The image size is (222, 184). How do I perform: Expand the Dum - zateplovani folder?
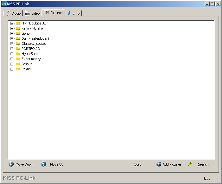pyautogui.click(x=12, y=38)
